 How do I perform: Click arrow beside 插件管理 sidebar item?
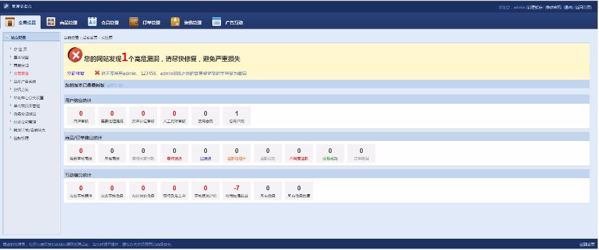10,138
